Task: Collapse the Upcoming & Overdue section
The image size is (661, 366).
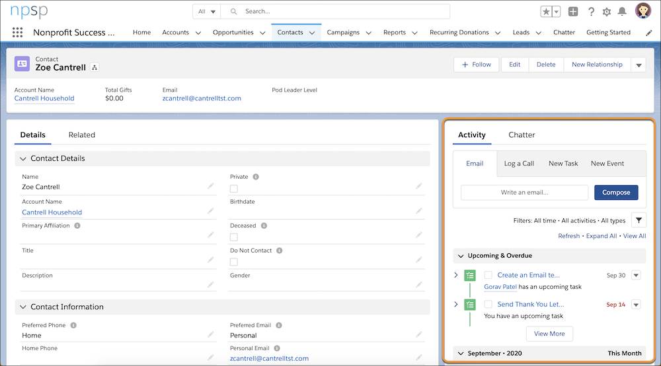Action: point(461,256)
